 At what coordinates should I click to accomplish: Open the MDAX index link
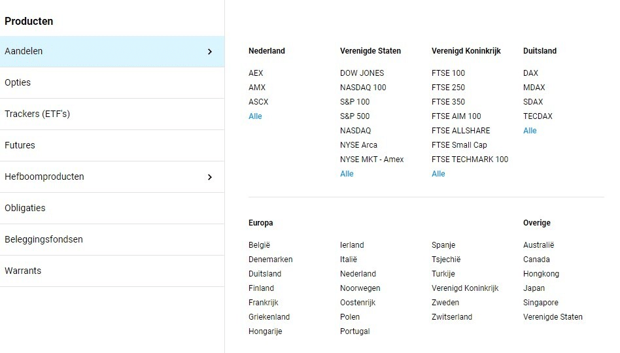pyautogui.click(x=534, y=88)
